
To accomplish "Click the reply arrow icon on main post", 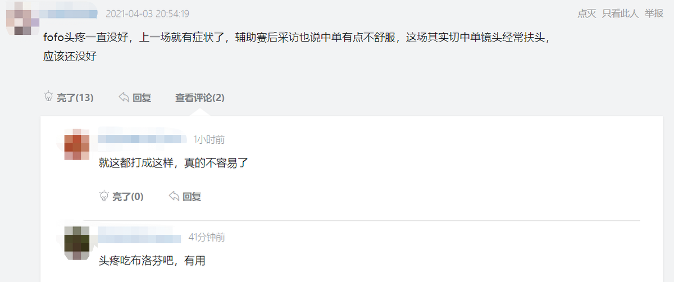I will pos(124,97).
